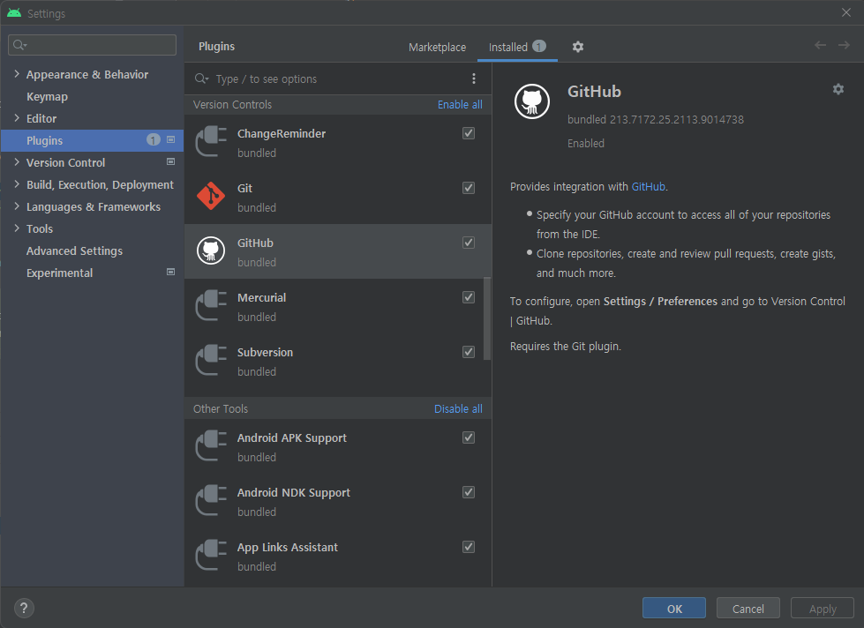This screenshot has height=628, width=864.
Task: Select the App Links Assistant plugin name
Action: click(288, 547)
